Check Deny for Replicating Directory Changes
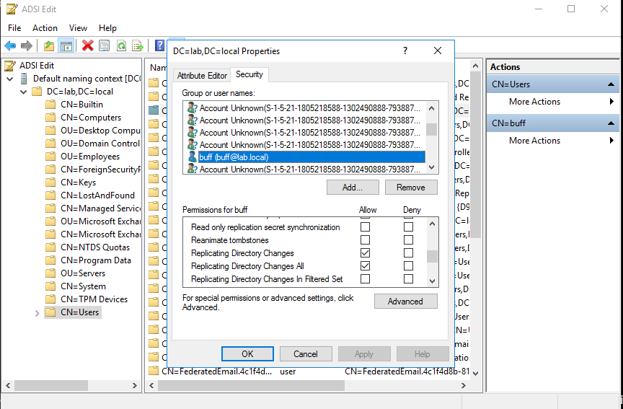This screenshot has height=409, width=623. point(408,252)
